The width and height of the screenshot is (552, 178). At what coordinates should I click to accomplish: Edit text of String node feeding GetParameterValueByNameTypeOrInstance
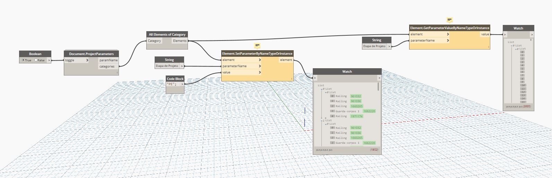coord(374,46)
